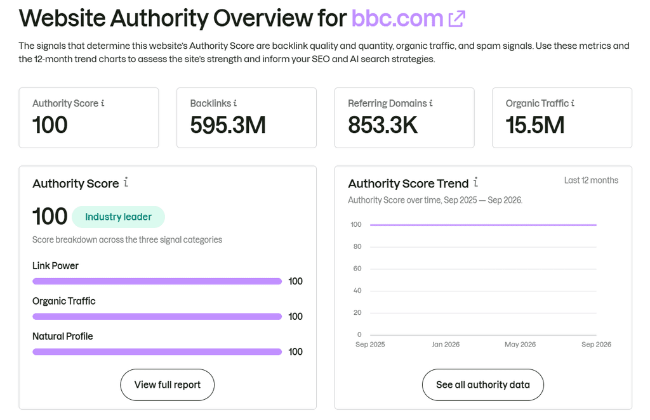
Task: Click the Industry leader badge
Action: click(x=118, y=217)
